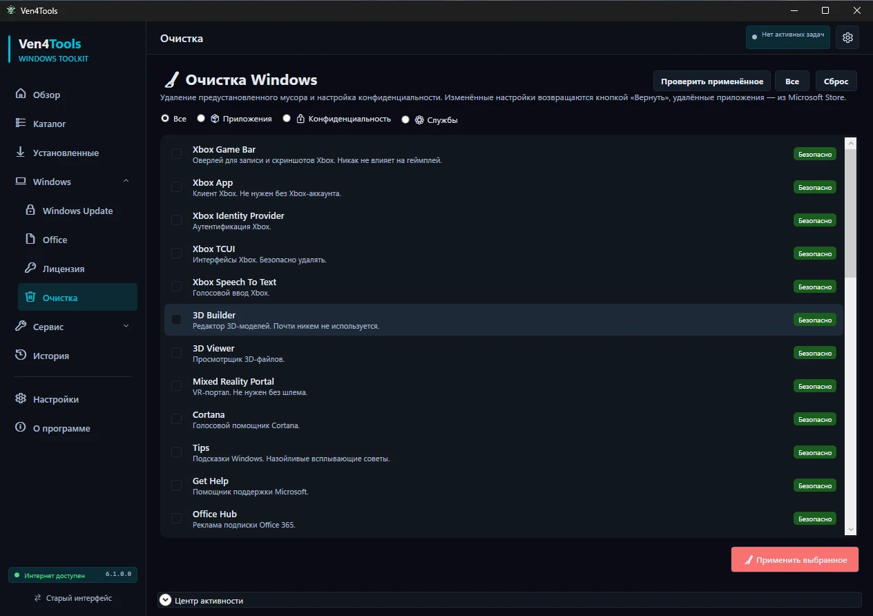Click the Windows laptop icon in sidebar
Viewport: 873px width, 616px height.
tap(21, 182)
